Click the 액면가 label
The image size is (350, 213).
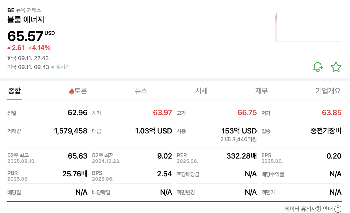click(268, 193)
